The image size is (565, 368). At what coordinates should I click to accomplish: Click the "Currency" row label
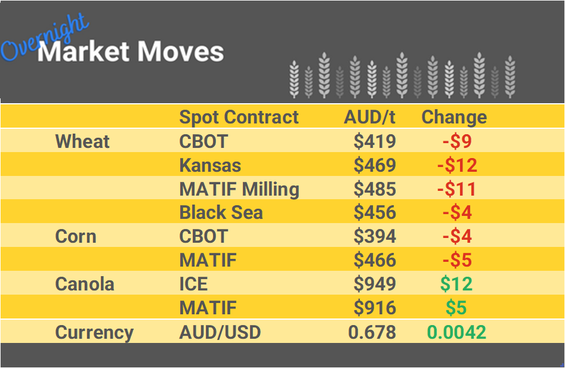(94, 332)
